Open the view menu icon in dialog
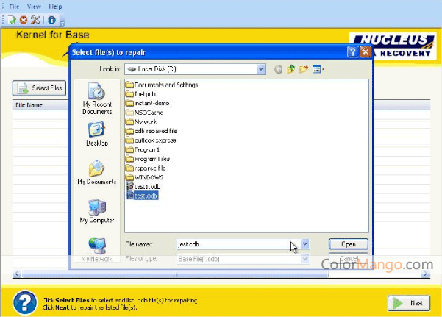This screenshot has height=317, width=442. click(x=318, y=69)
